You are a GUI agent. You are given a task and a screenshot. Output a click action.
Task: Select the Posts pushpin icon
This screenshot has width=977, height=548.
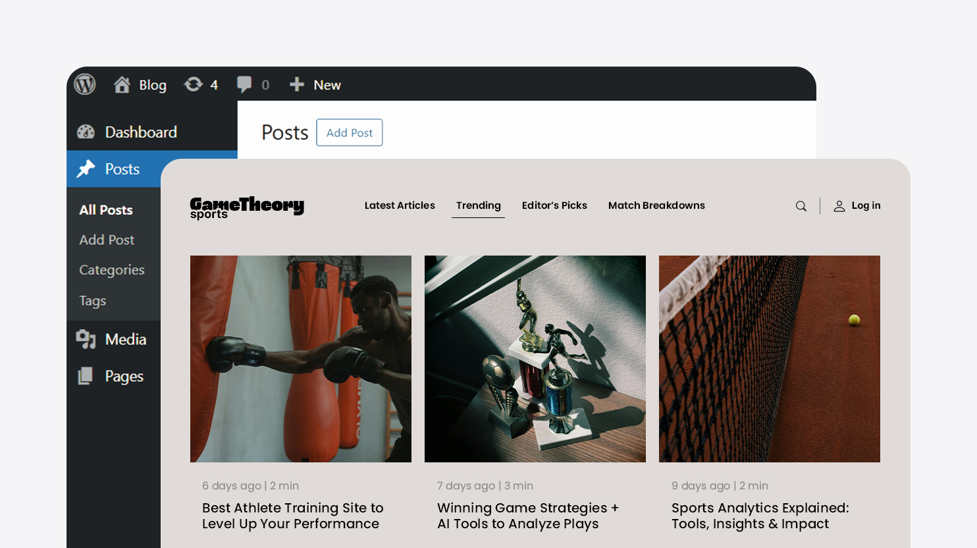click(86, 169)
